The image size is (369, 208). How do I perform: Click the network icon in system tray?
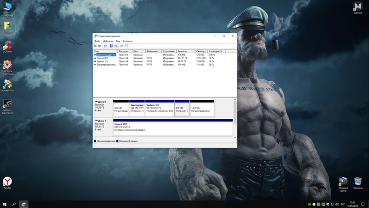pyautogui.click(x=332, y=204)
